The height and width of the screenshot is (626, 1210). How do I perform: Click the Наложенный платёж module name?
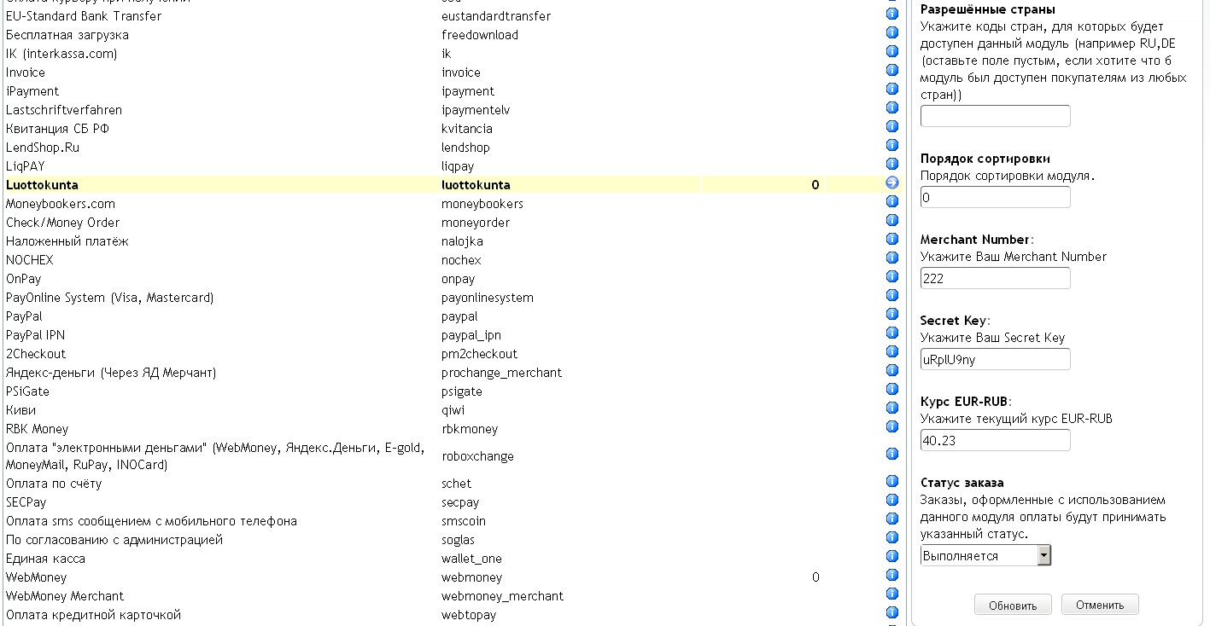[x=67, y=241]
